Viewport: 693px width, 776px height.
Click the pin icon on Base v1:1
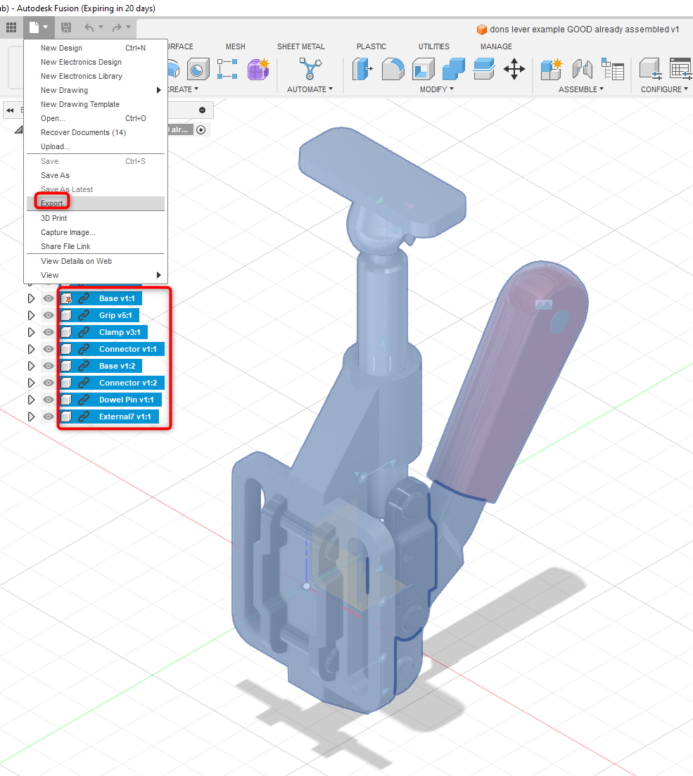68,298
